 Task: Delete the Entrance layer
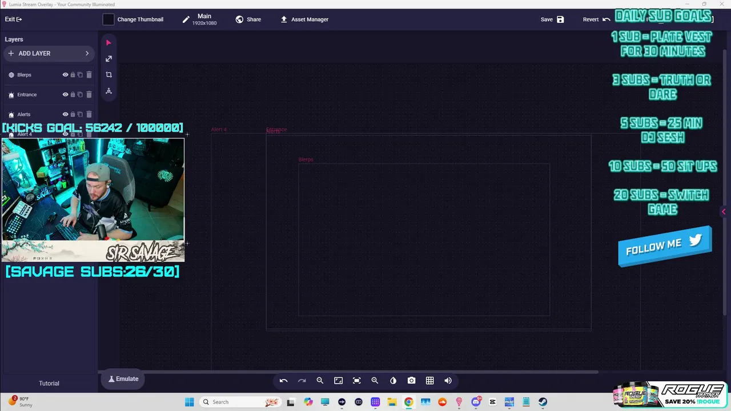[89, 95]
